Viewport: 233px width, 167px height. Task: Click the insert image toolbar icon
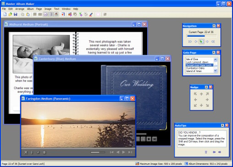[x=70, y=14]
